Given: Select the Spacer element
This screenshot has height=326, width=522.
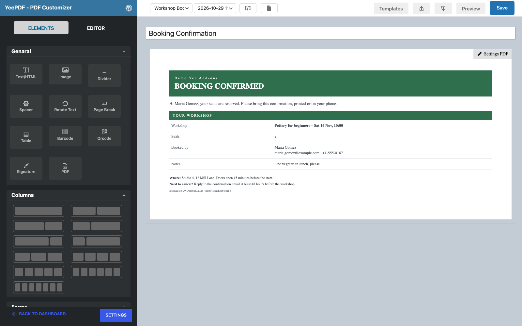Looking at the screenshot, I should pyautogui.click(x=26, y=106).
